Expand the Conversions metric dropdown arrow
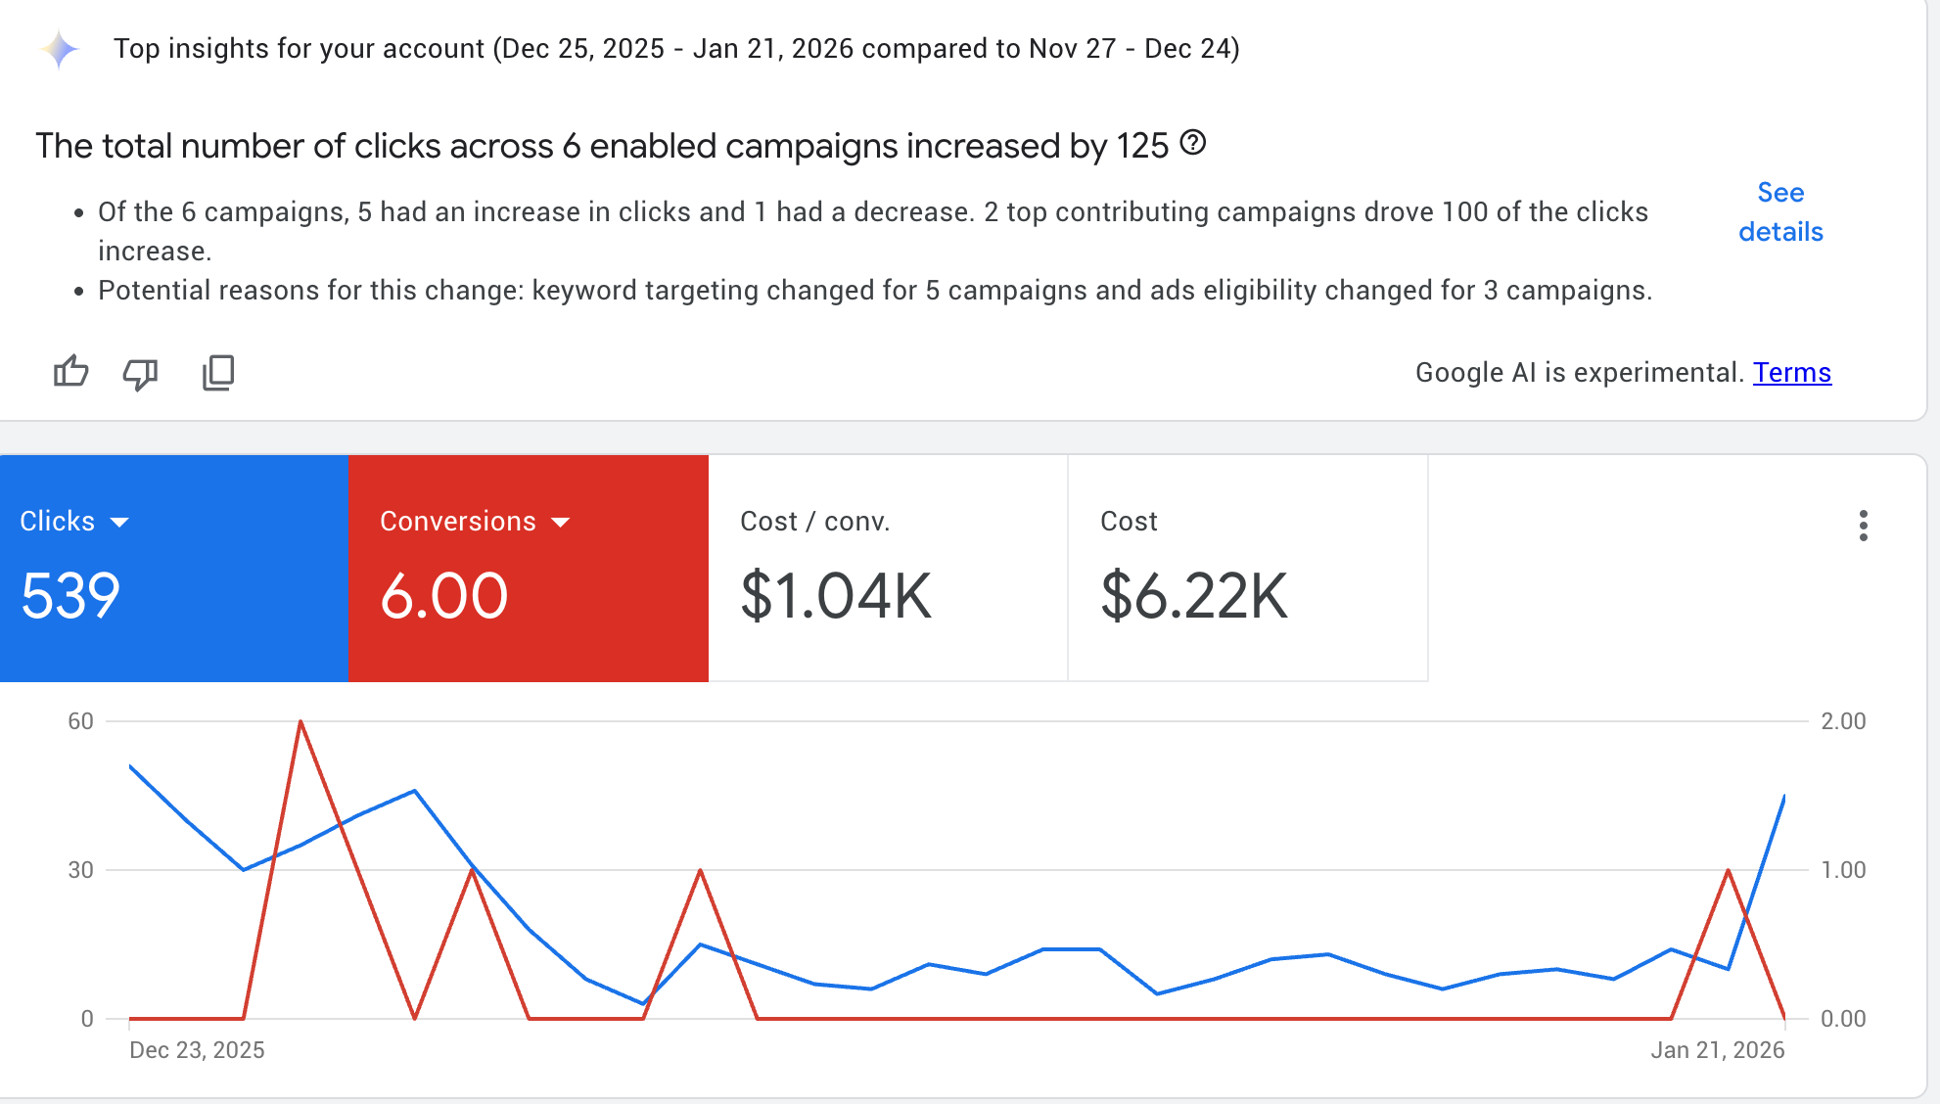The width and height of the screenshot is (1940, 1104). pyautogui.click(x=561, y=522)
